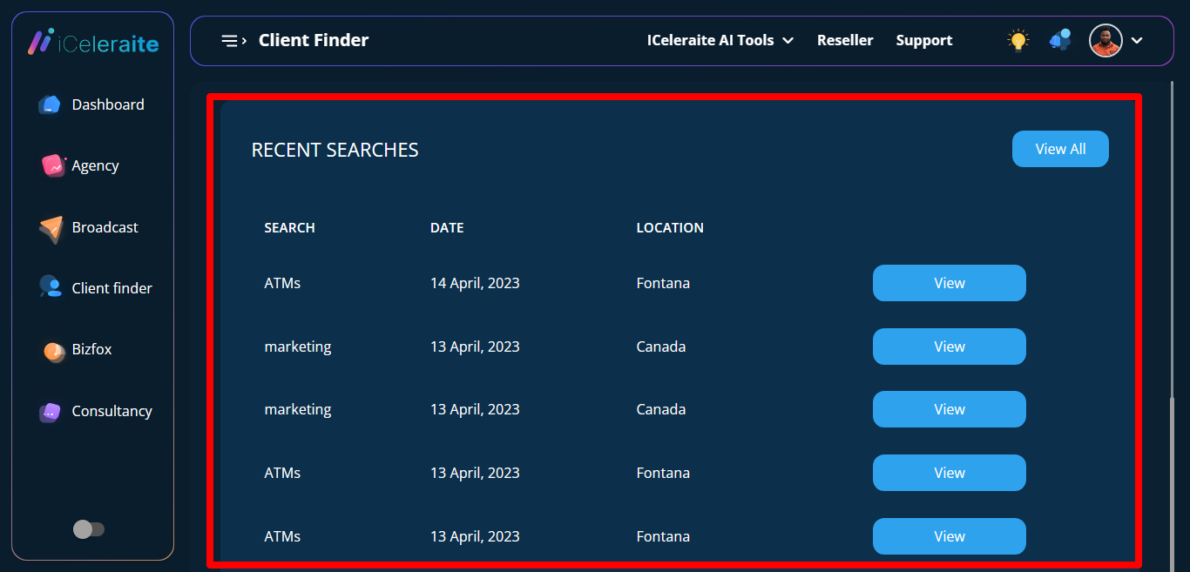Click the iCeleraite logo

pyautogui.click(x=93, y=42)
